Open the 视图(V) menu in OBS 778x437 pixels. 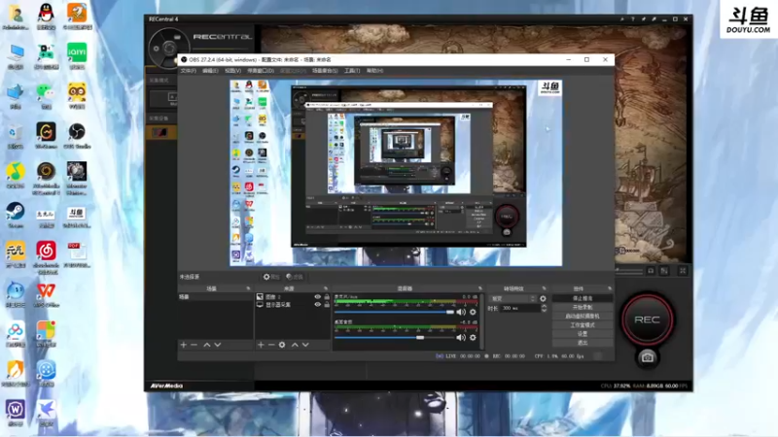tap(232, 71)
